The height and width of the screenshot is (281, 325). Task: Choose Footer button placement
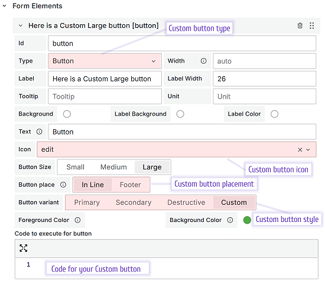point(130,185)
